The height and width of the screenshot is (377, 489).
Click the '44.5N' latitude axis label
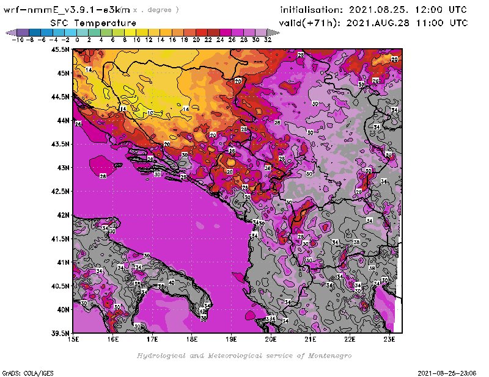60,96
